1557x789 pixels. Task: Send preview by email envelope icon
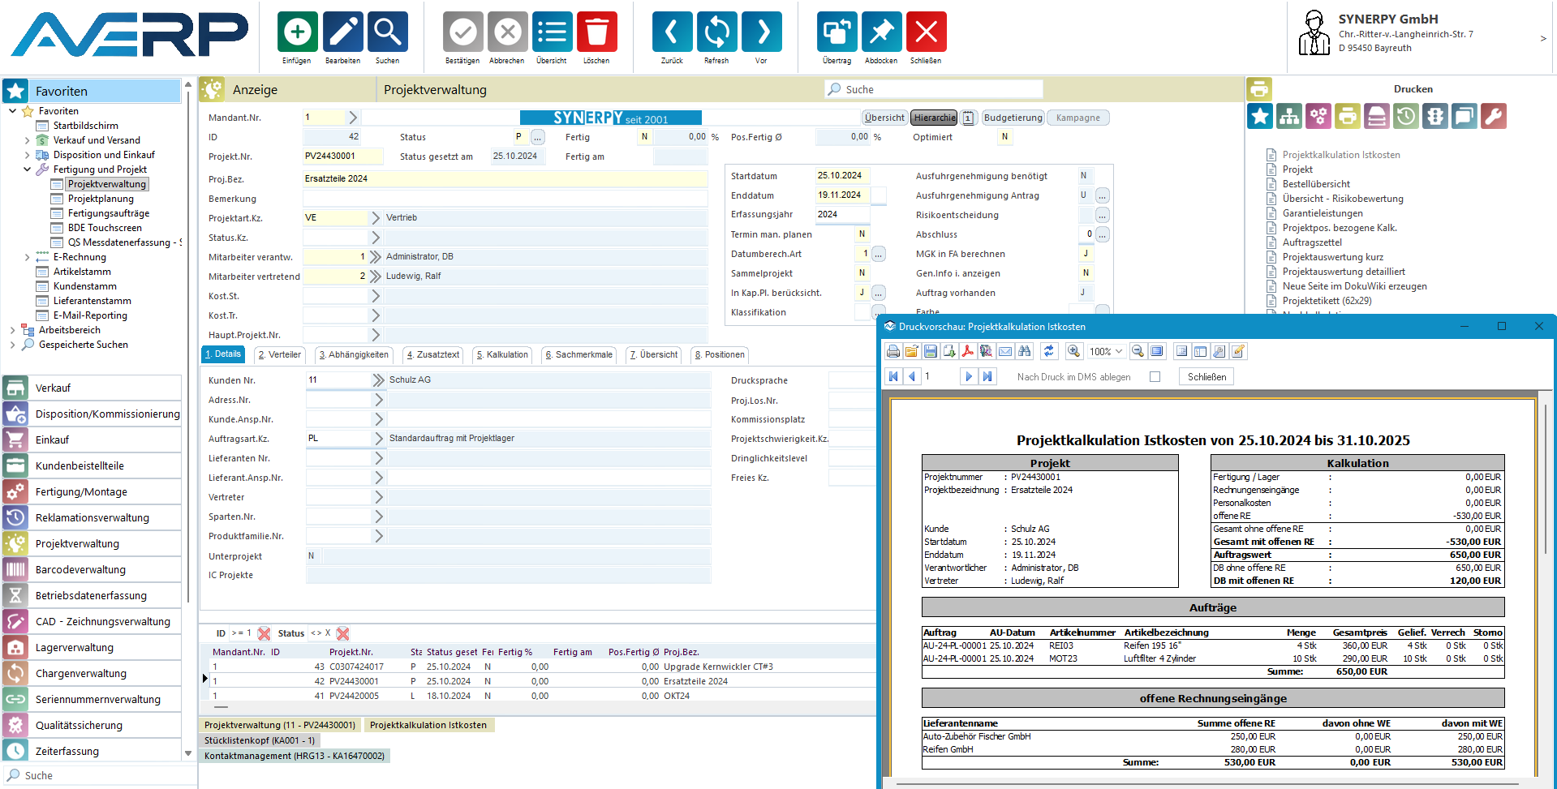[1005, 351]
